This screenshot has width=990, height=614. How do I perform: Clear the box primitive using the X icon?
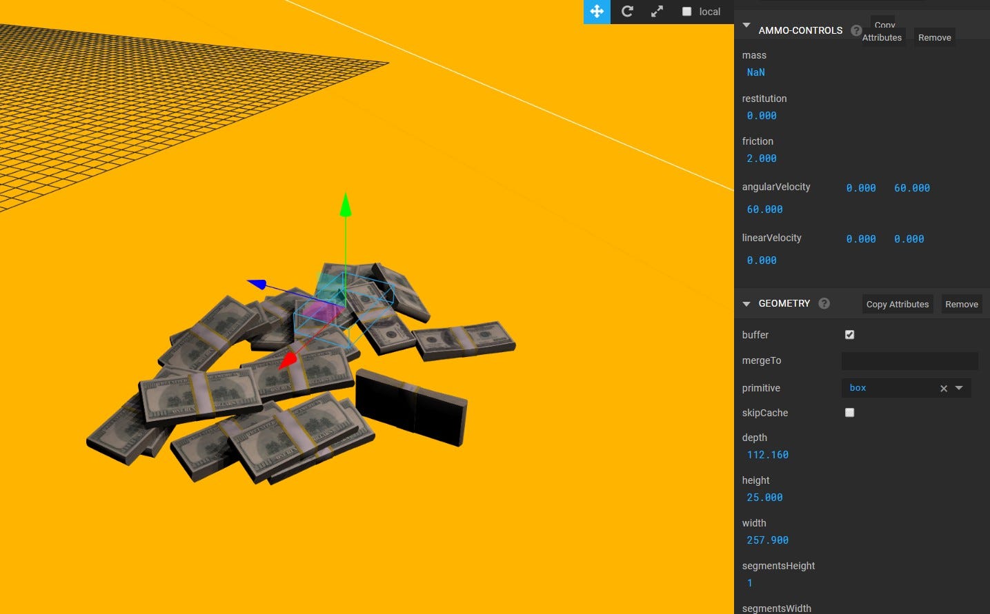[943, 388]
